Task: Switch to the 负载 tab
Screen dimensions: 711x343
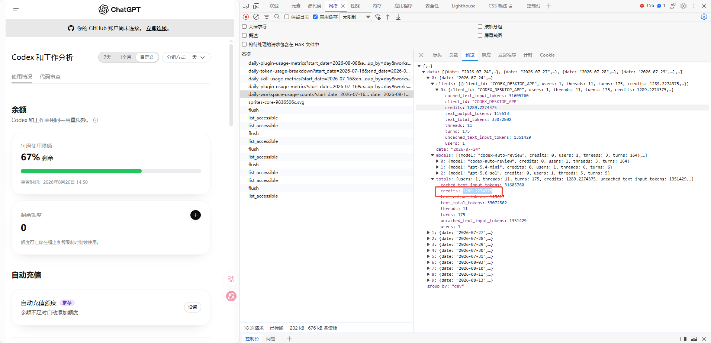Action: coord(453,55)
